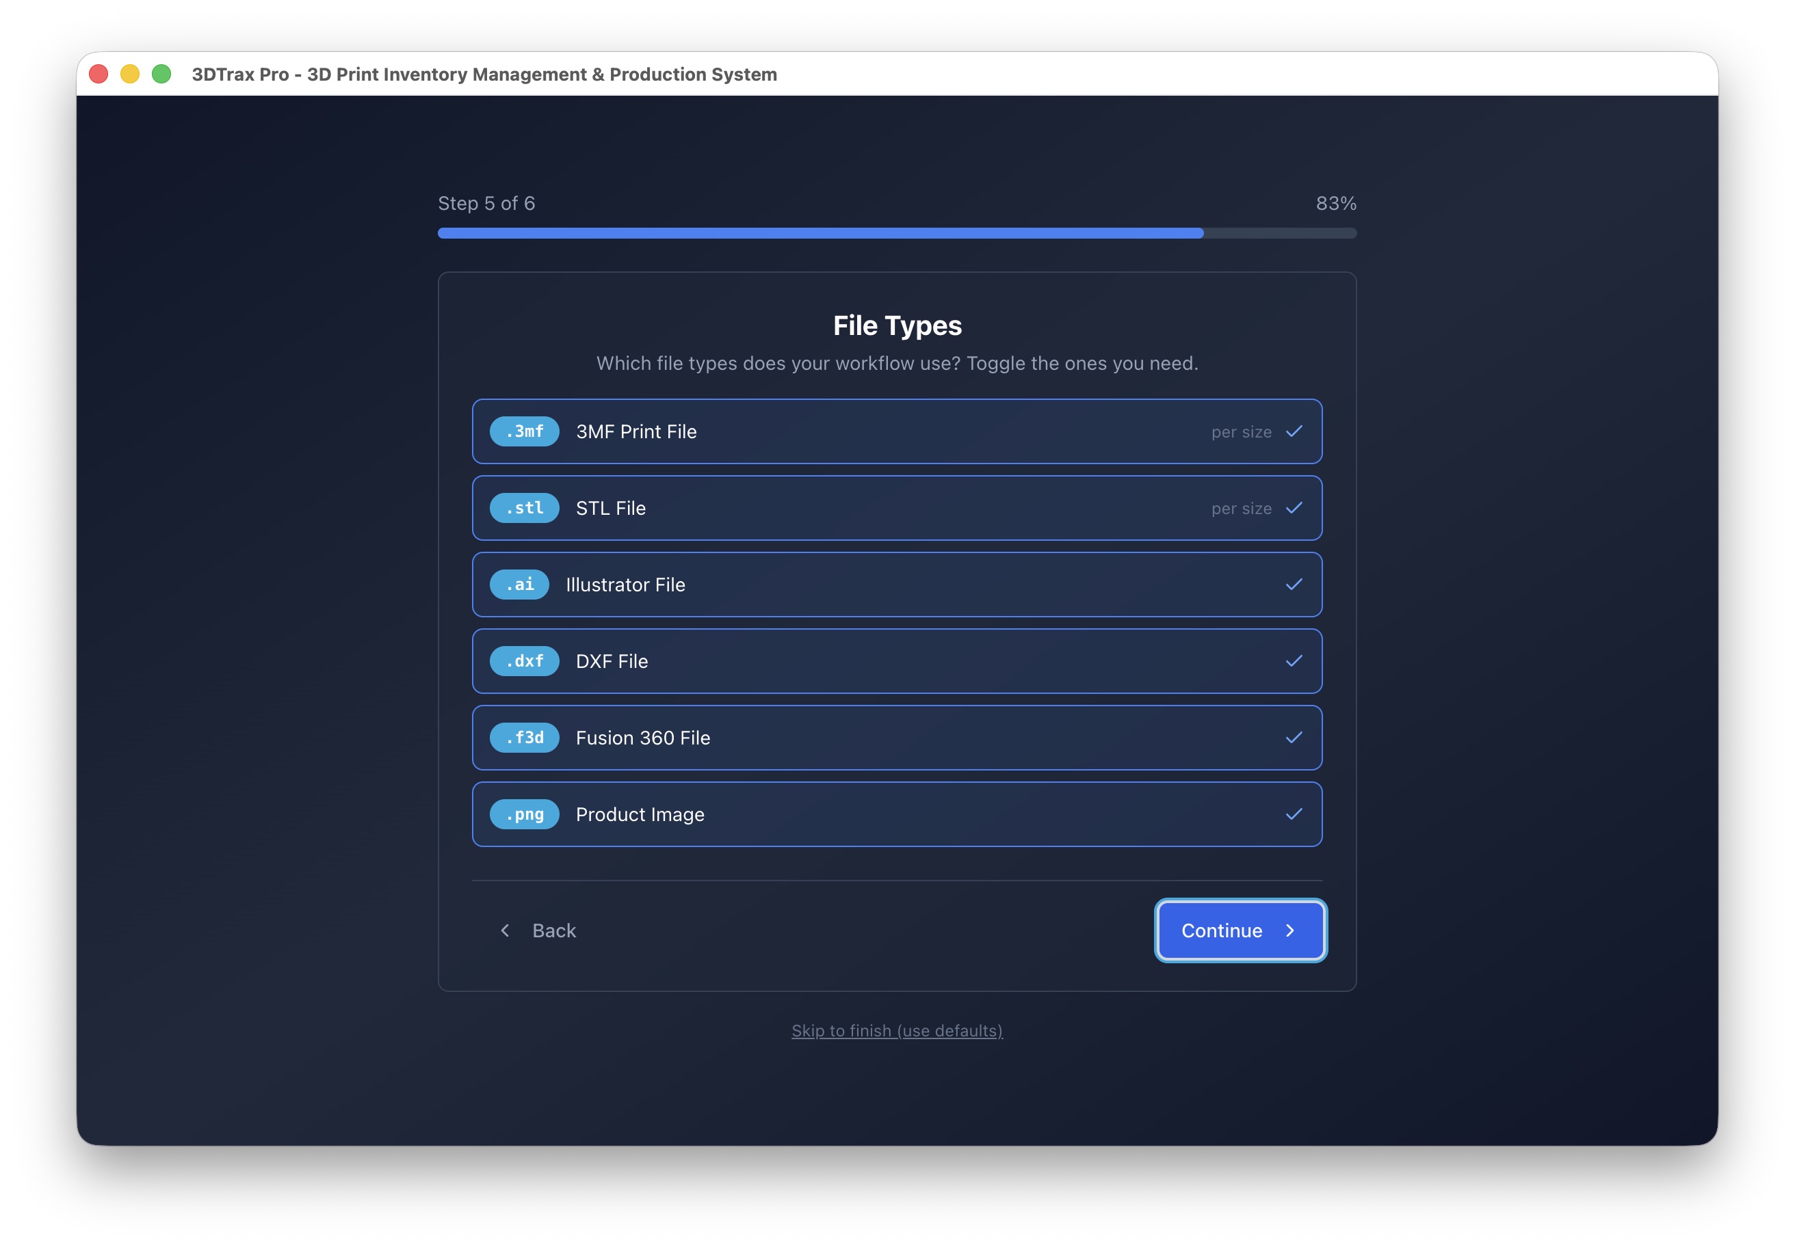Uncheck the Illustrator File checkmark
The width and height of the screenshot is (1795, 1247).
click(1294, 585)
